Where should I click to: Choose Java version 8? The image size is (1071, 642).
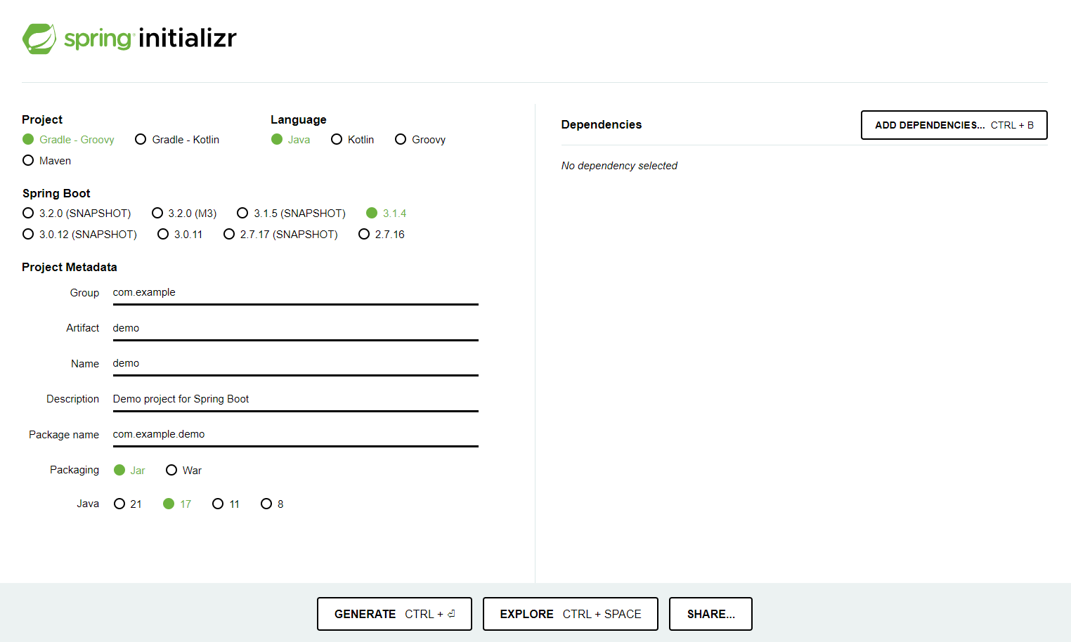click(272, 504)
